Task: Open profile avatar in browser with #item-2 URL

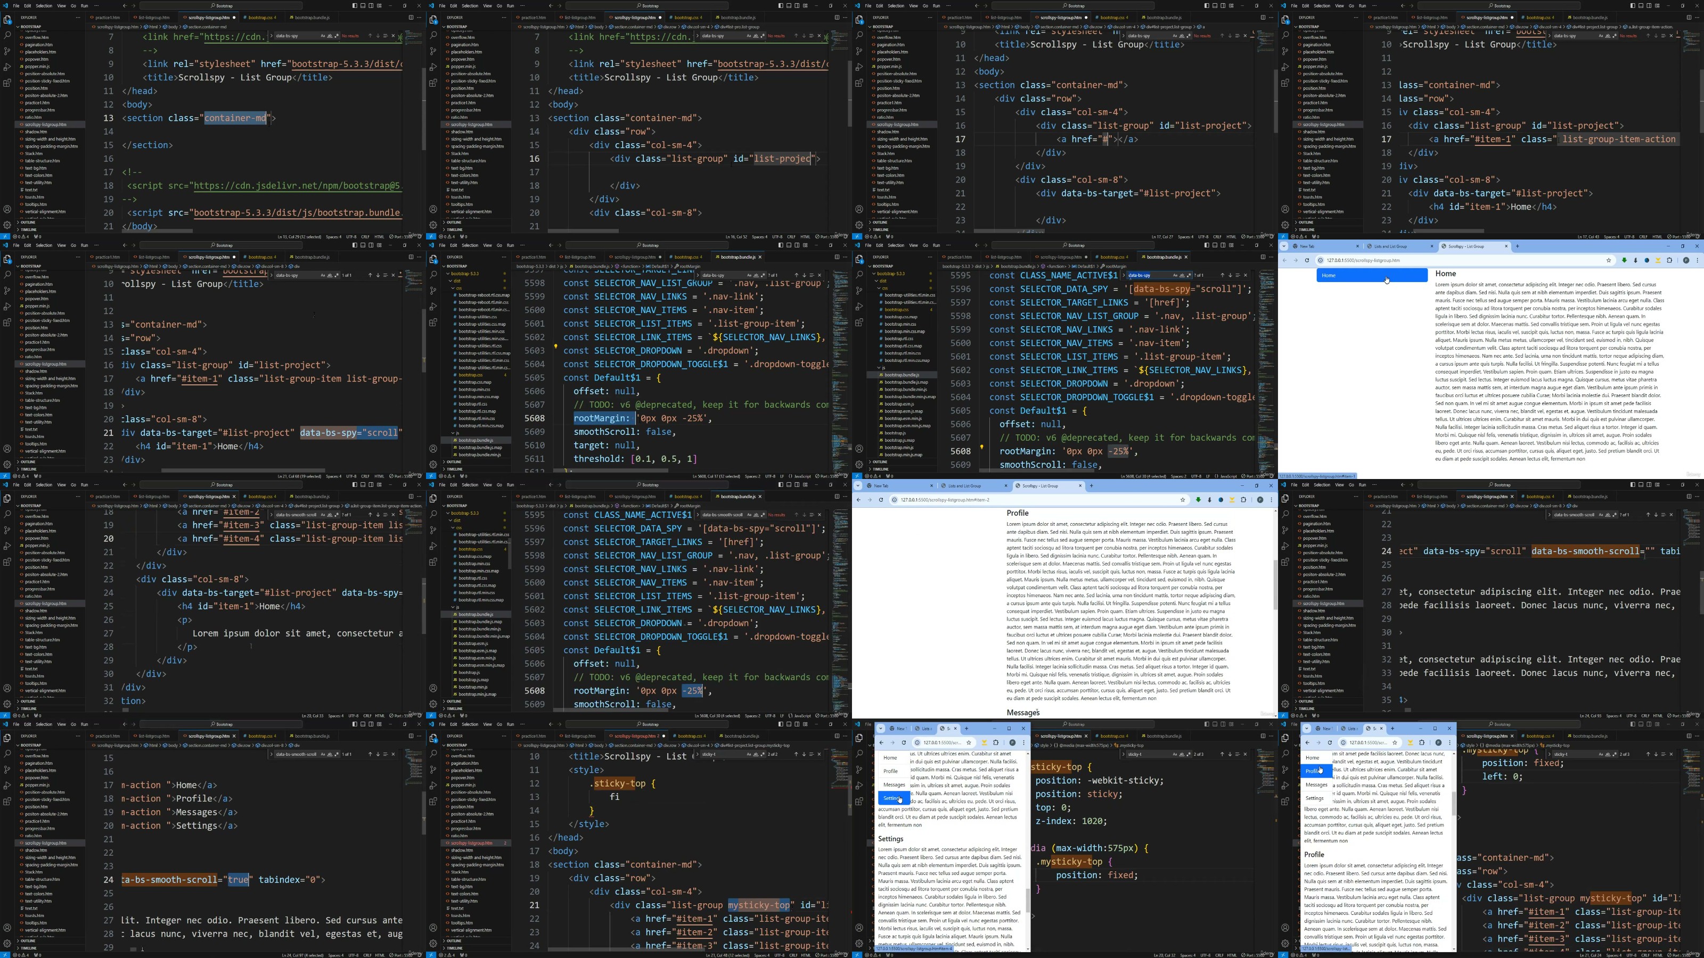Action: (1260, 500)
